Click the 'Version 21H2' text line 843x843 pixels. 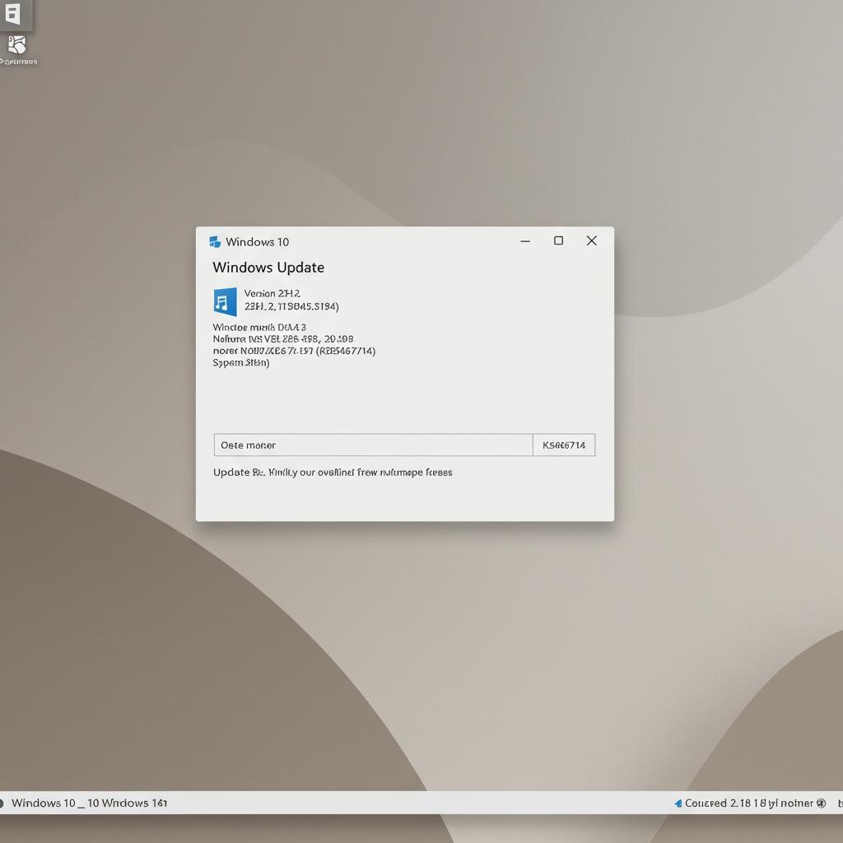pos(272,294)
